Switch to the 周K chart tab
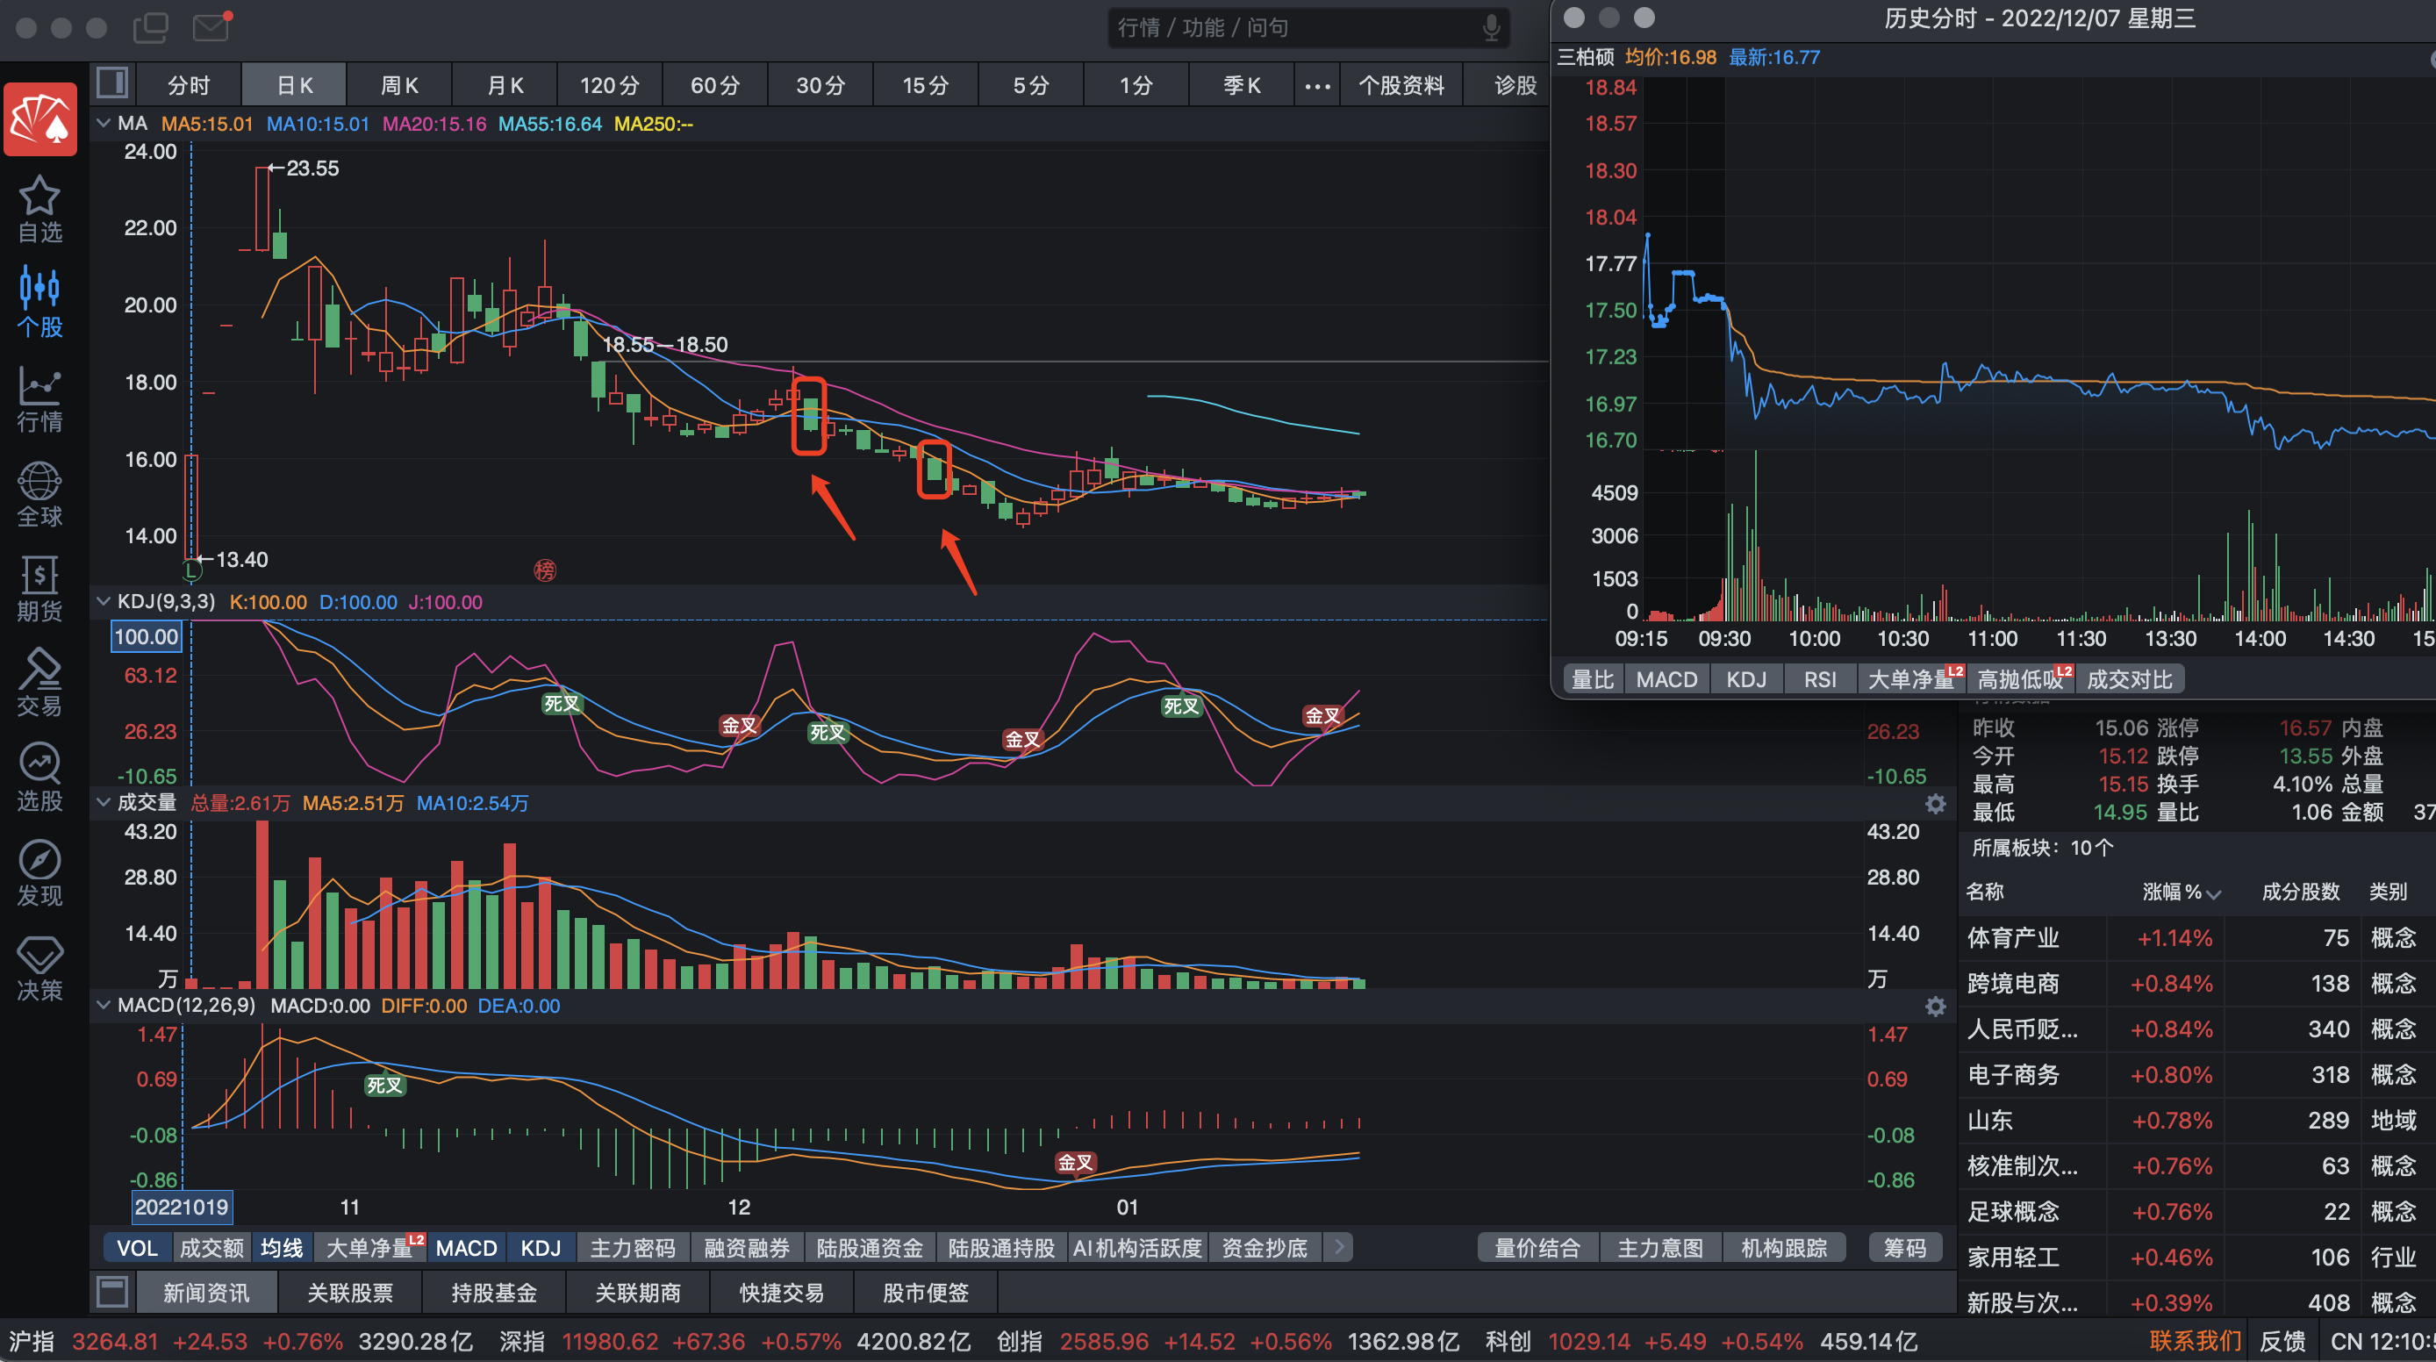 click(x=399, y=85)
